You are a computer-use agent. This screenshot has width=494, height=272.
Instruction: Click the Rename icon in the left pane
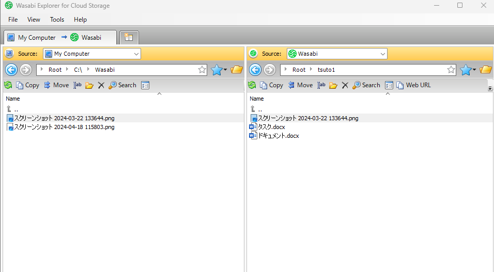click(x=78, y=85)
